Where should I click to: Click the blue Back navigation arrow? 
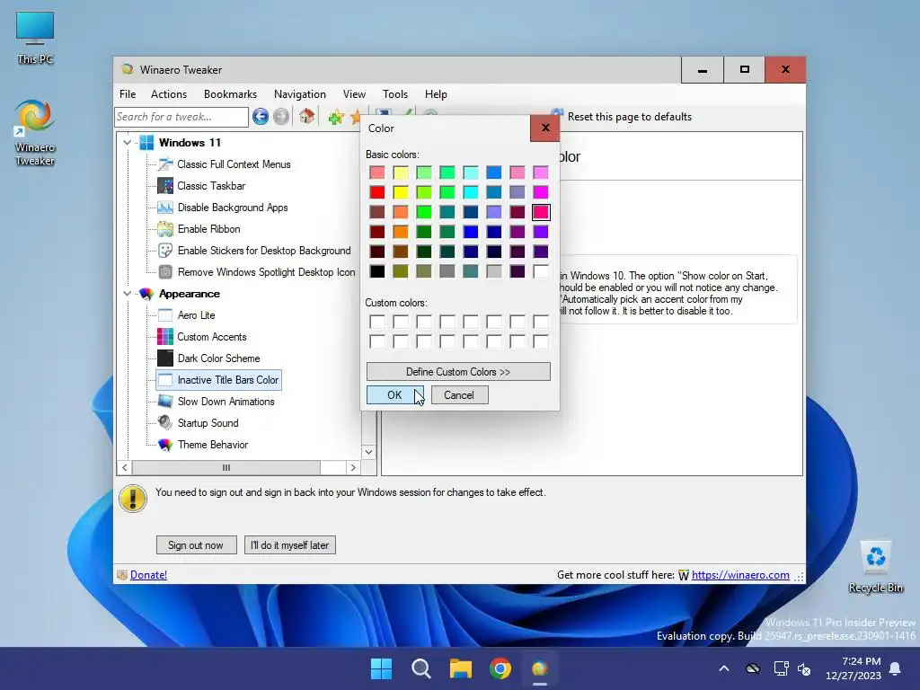pyautogui.click(x=261, y=117)
